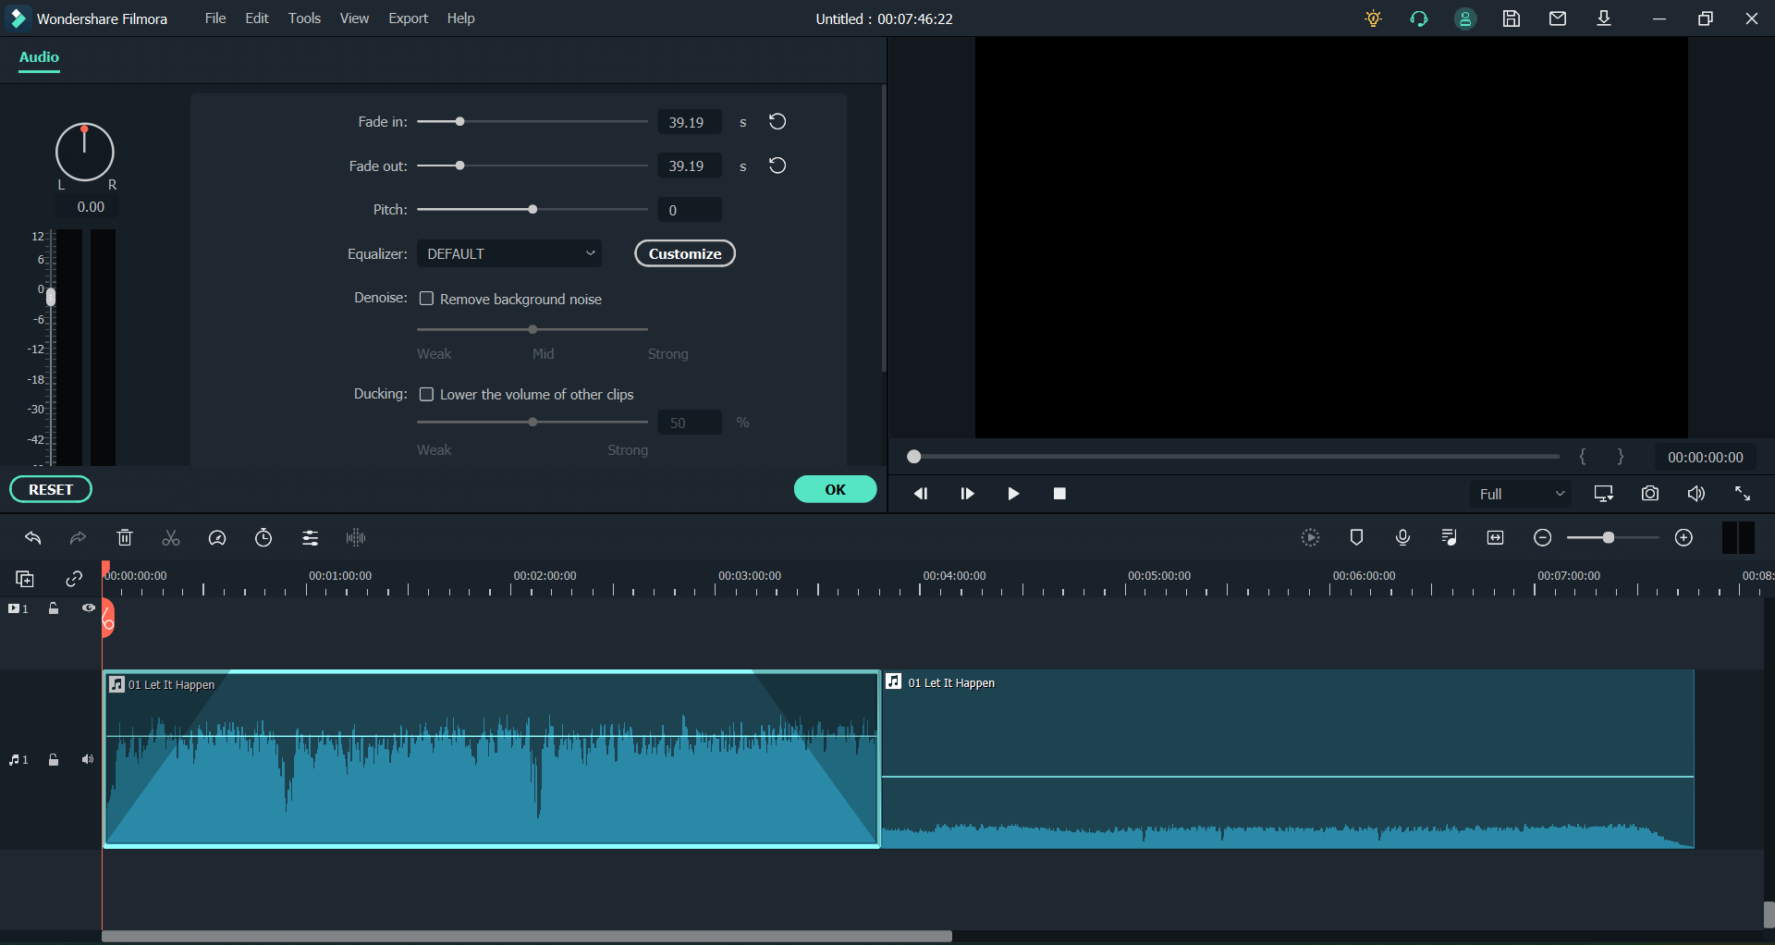
Task: Open the display monitor settings icon
Action: click(1604, 494)
